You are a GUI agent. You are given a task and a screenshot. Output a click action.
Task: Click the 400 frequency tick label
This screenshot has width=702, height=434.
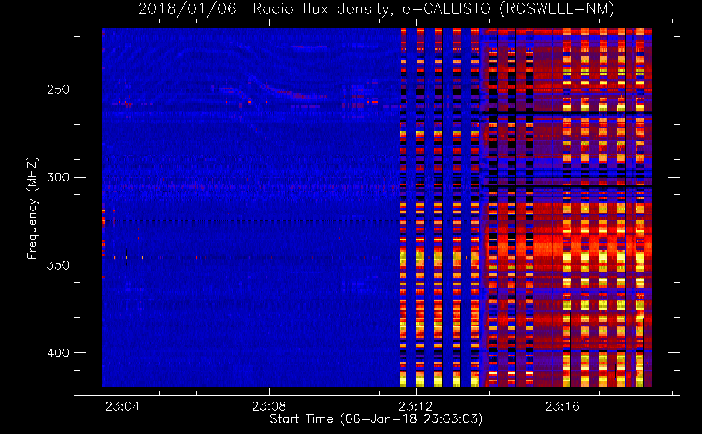[58, 353]
